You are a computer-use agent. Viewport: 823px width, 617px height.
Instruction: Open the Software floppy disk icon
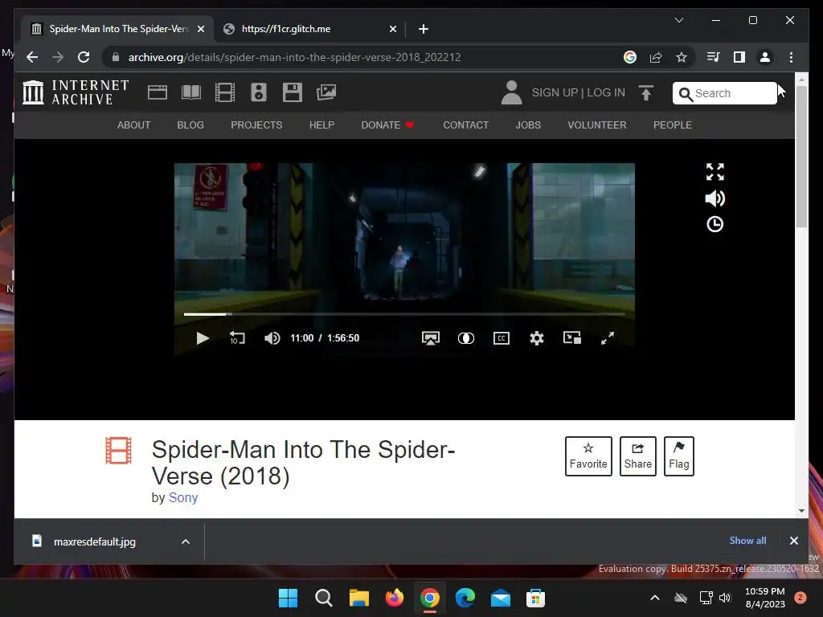293,92
